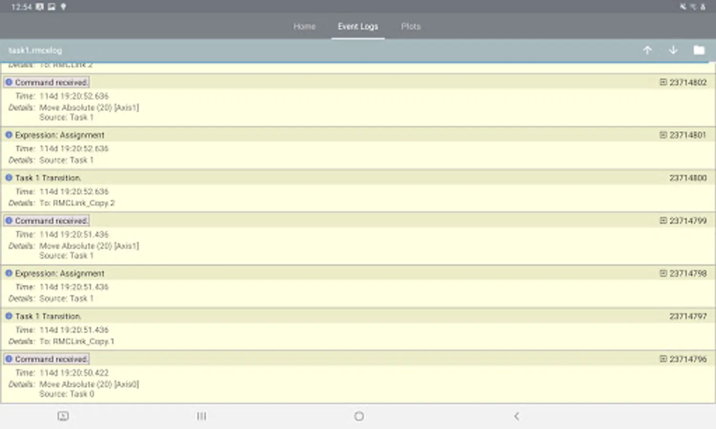This screenshot has width=716, height=429.
Task: Click event number 23714797
Action: pyautogui.click(x=688, y=316)
